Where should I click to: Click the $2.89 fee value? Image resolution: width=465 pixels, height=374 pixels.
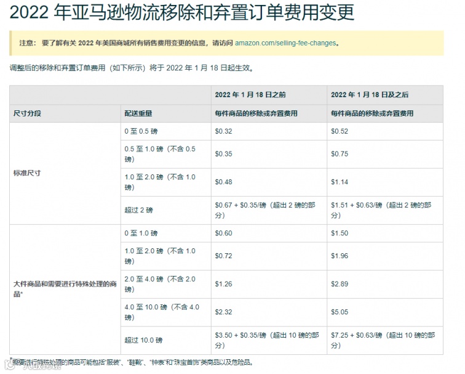(340, 284)
